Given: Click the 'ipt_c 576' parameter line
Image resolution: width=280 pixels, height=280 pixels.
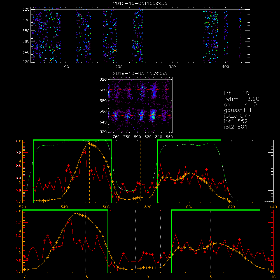Looking at the screenshot, I should (237, 116).
